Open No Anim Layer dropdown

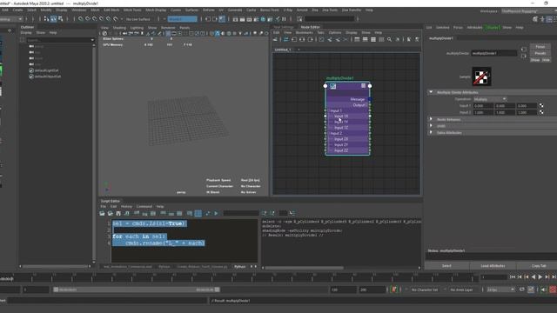[x=461, y=290]
